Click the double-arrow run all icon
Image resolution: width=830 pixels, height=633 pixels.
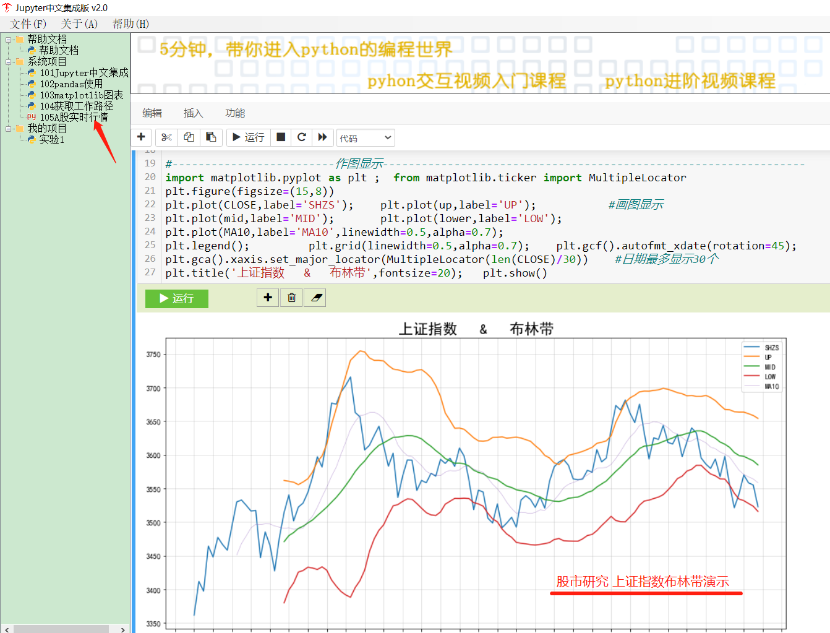click(322, 137)
